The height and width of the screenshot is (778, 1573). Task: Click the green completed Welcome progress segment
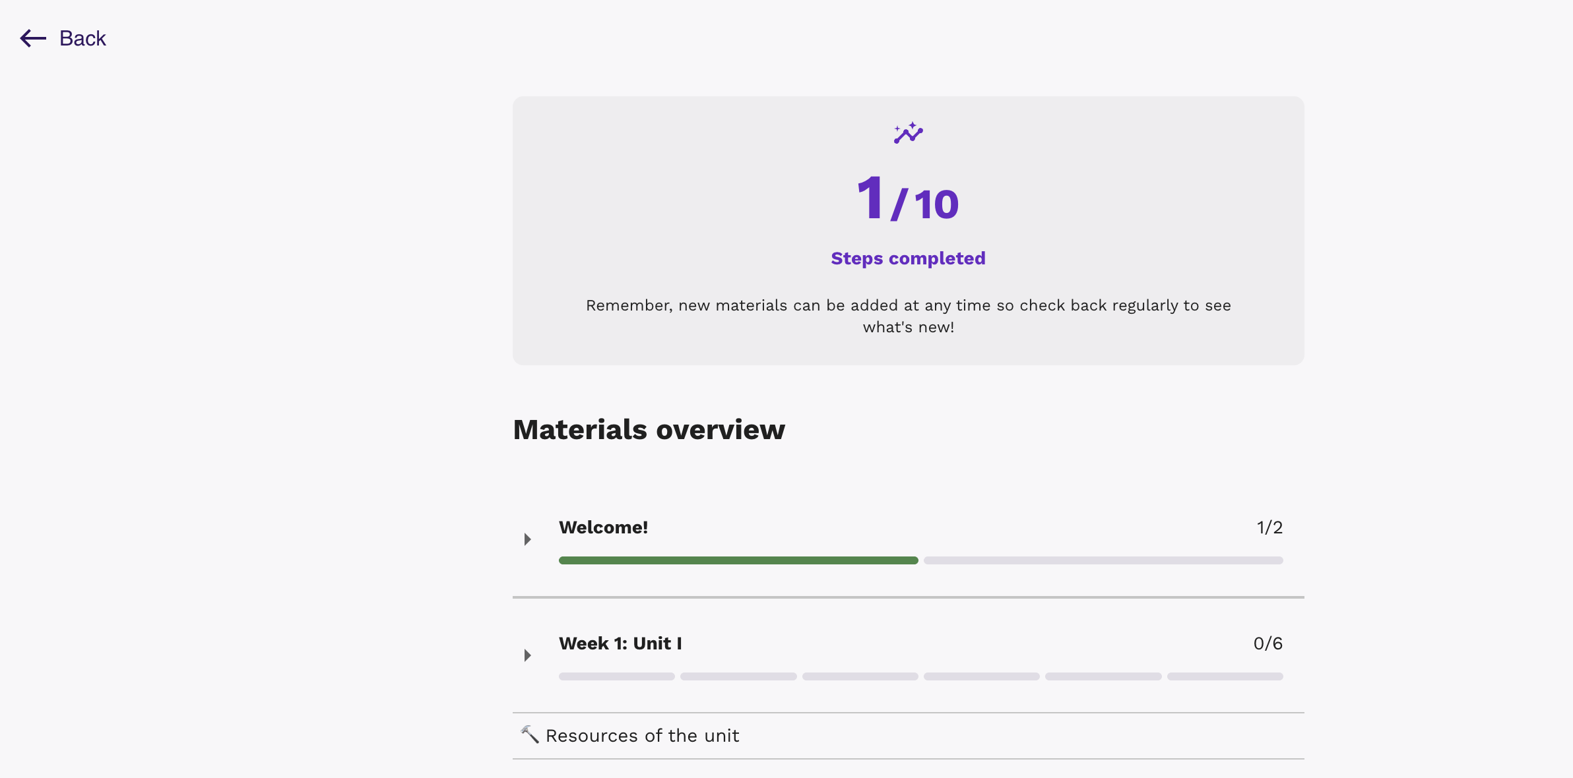tap(738, 560)
